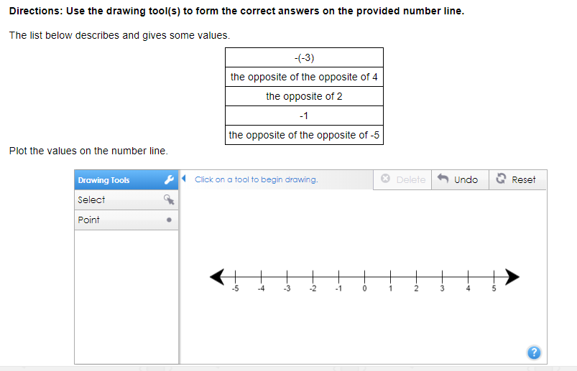Click tick mark at 3 on number line
This screenshot has height=371, width=577.
tap(443, 277)
